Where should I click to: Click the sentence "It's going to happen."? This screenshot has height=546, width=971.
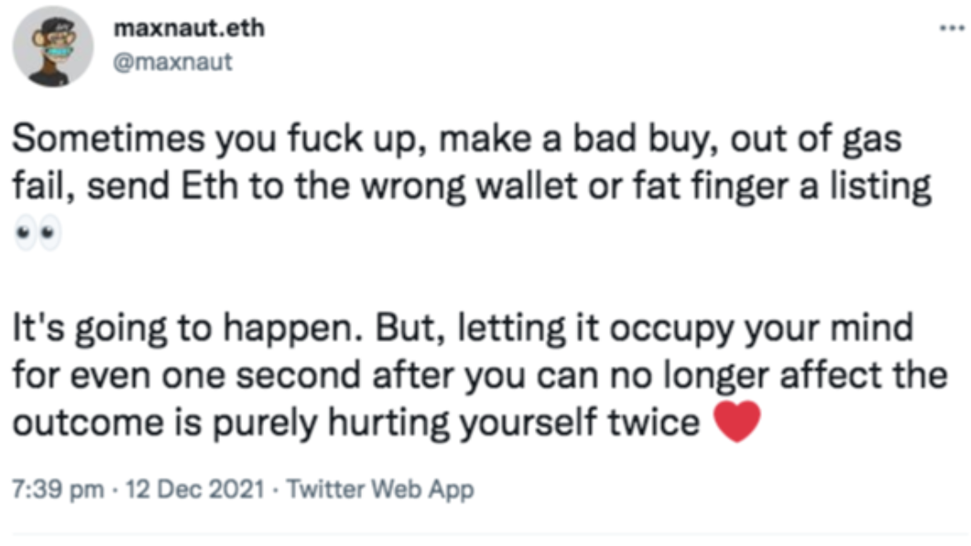click(x=188, y=329)
